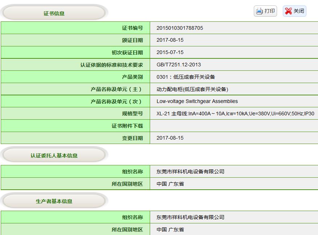This screenshot has height=235, width=318.
Task: Select the 初次获证日期 value 2015-07-15
Action: [170, 53]
